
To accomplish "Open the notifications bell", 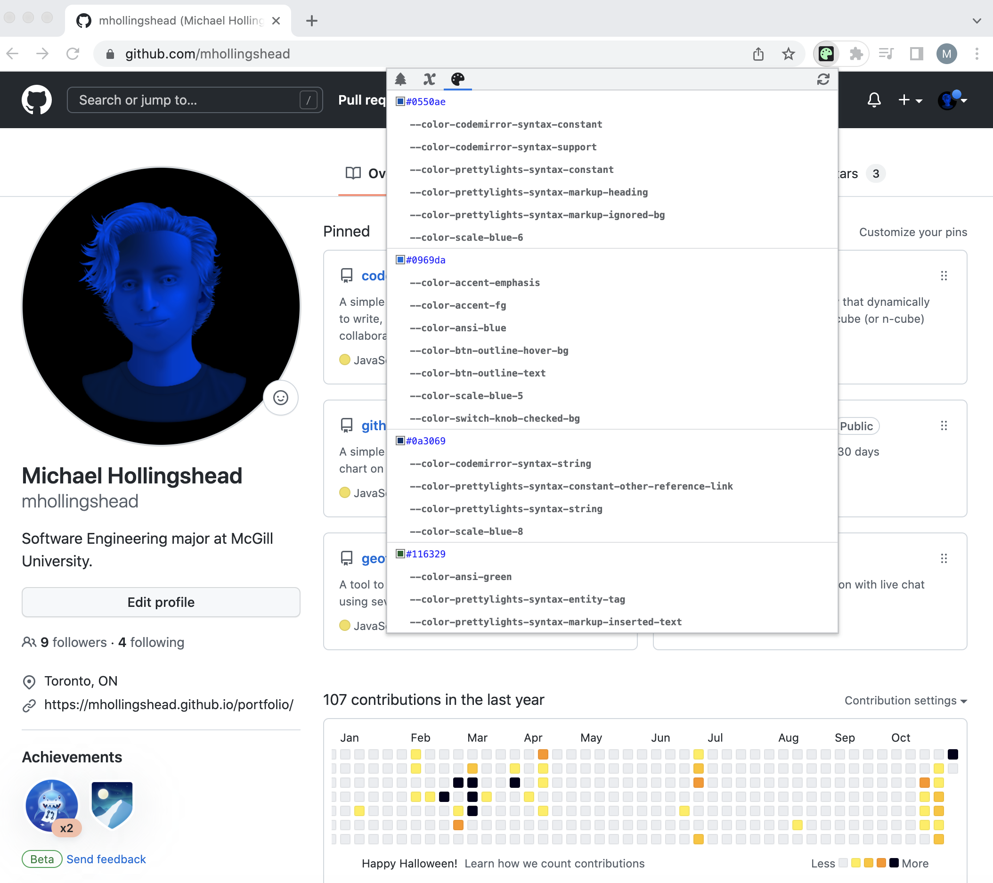I will 874,100.
